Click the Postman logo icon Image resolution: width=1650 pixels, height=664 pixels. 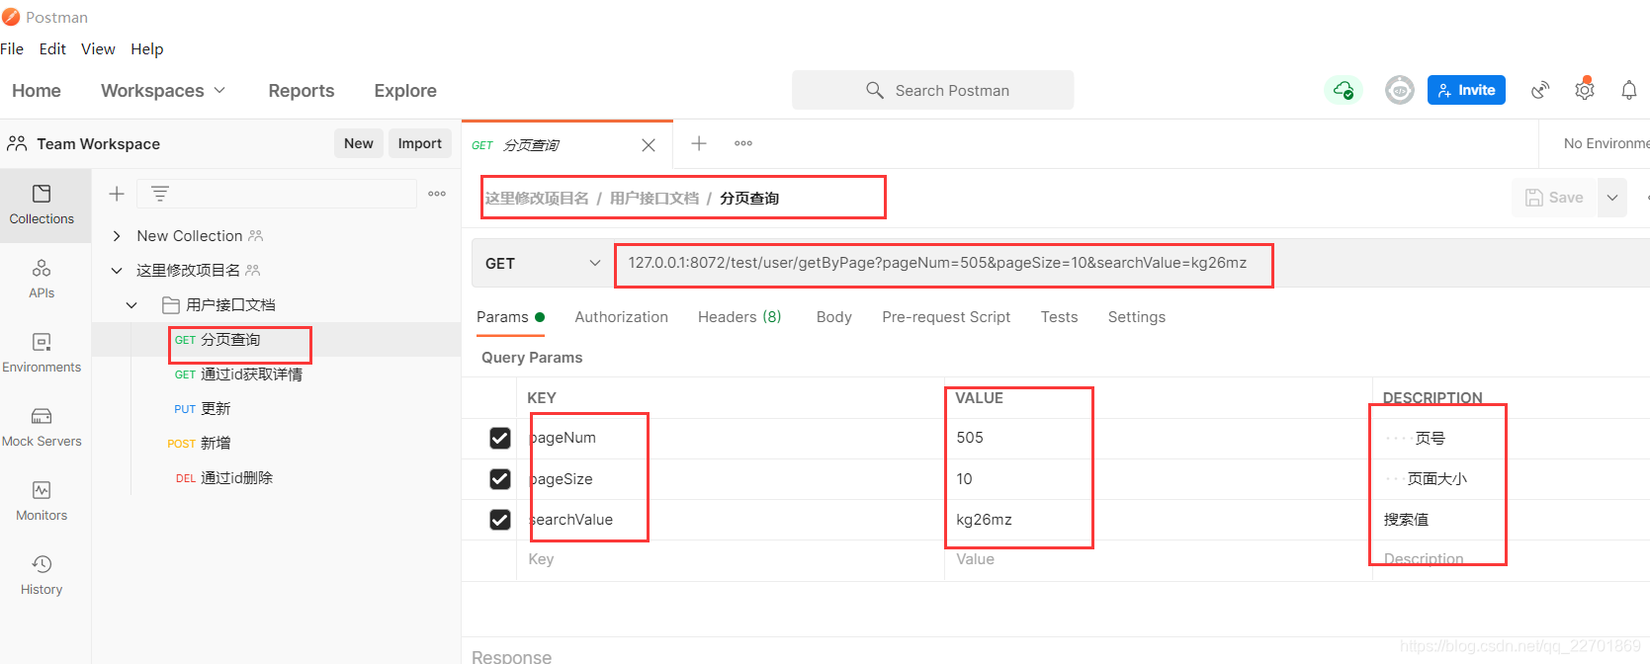pos(11,17)
